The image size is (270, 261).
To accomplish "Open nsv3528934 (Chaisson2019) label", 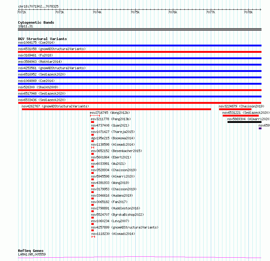I will click(x=114, y=170).
